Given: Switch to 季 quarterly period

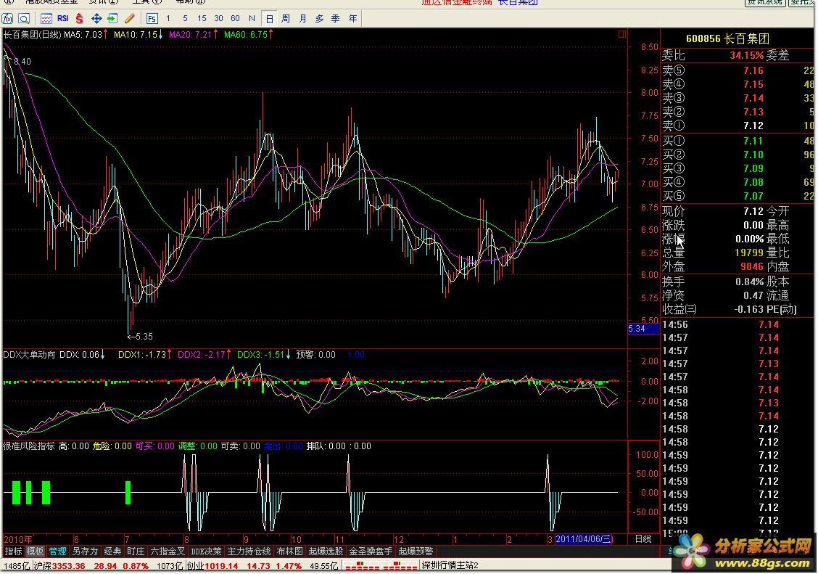Looking at the screenshot, I should pos(336,19).
